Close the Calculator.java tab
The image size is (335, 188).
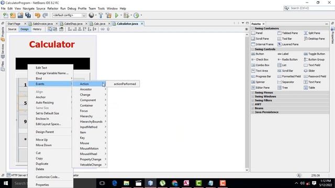coord(142,23)
